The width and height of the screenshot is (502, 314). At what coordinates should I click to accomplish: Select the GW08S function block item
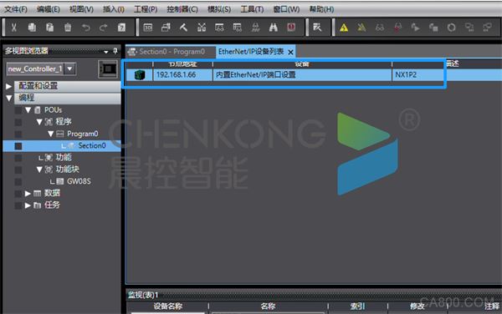click(x=79, y=181)
